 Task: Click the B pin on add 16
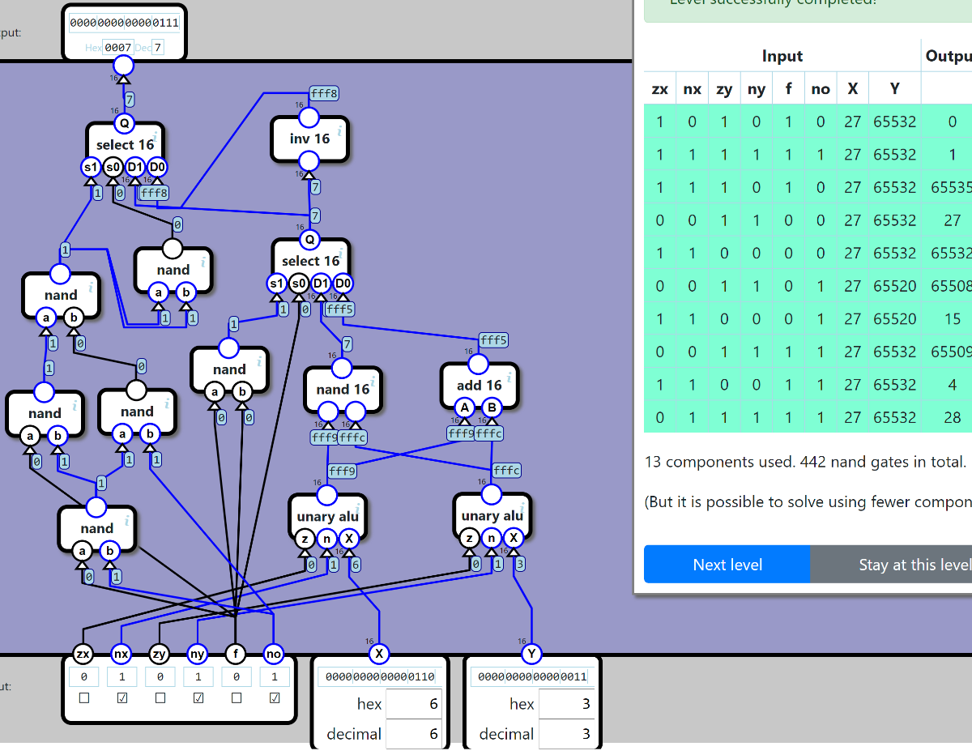(x=492, y=407)
